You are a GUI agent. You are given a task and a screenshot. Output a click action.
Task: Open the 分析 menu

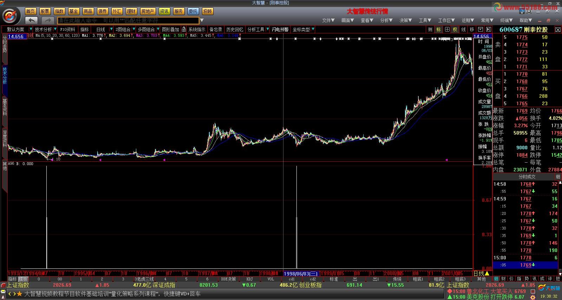386,20
